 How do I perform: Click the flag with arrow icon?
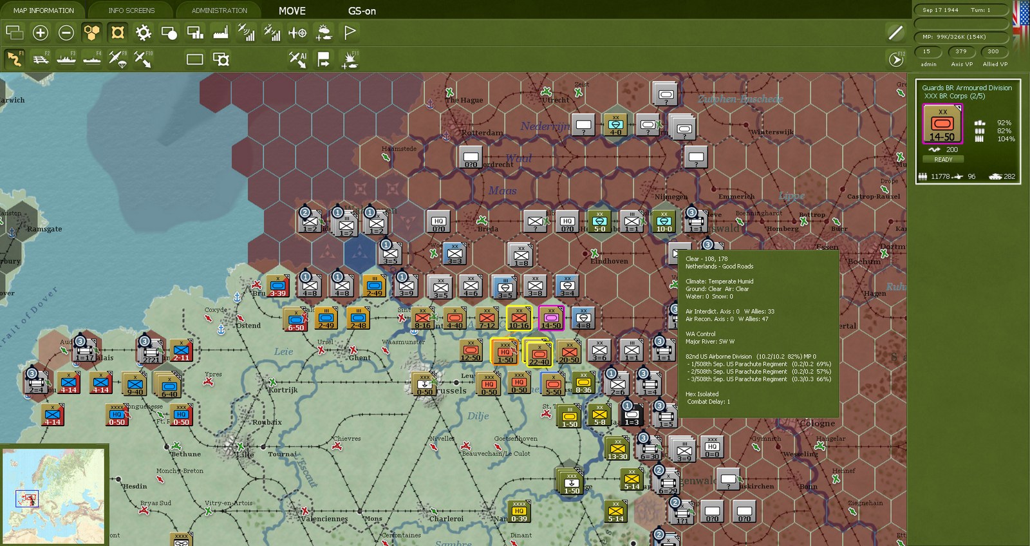(323, 59)
